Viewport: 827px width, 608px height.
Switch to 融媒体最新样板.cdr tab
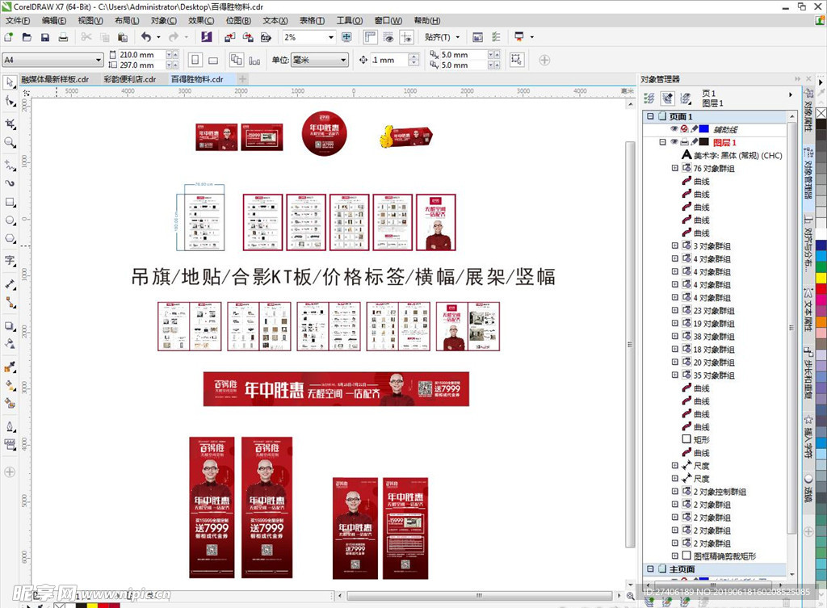click(55, 79)
